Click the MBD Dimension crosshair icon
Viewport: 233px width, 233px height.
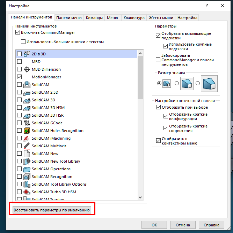tap(27, 69)
